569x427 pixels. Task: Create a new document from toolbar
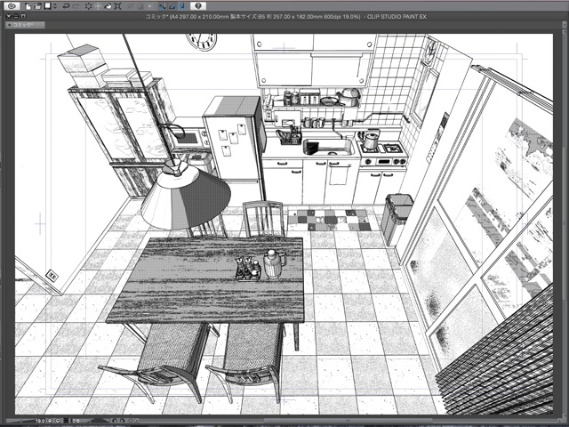tap(28, 6)
